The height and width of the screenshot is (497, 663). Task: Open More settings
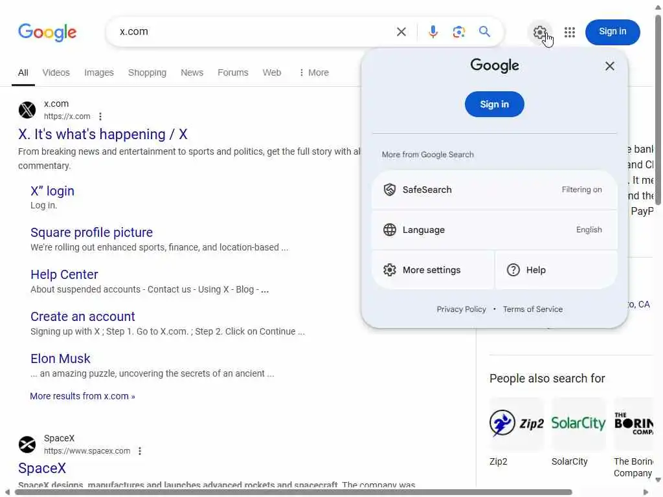point(433,270)
